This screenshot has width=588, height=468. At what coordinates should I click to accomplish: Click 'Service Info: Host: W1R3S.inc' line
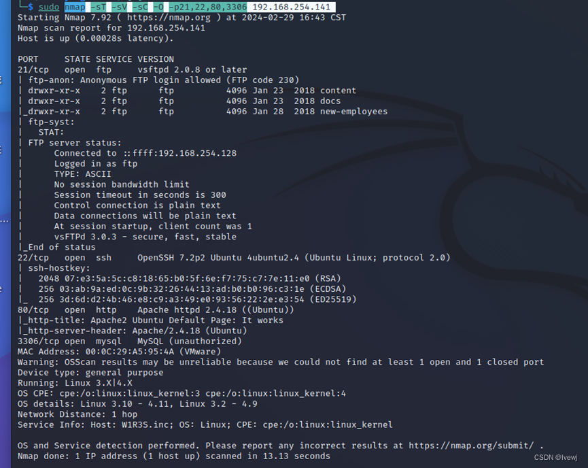(x=205, y=425)
